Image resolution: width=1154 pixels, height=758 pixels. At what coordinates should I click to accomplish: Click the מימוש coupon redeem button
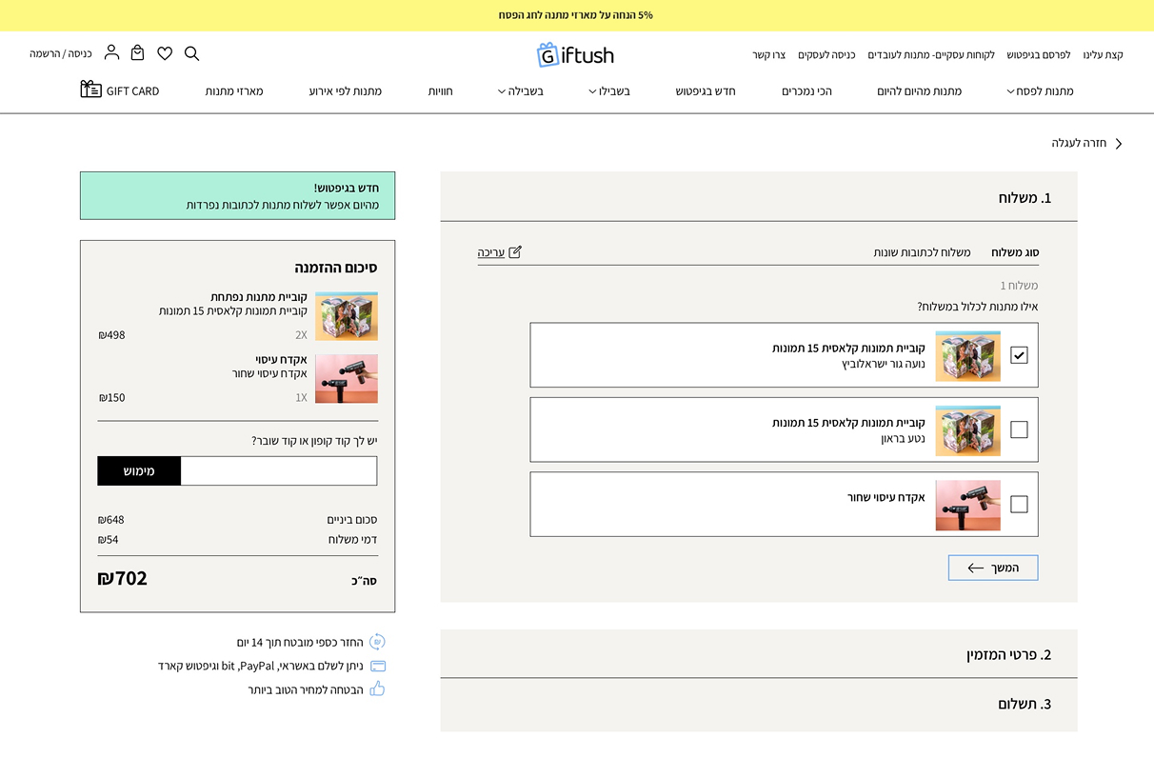pos(139,471)
